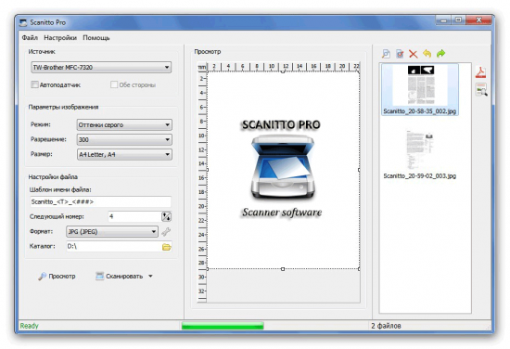510x349 pixels.
Task: Click the Scanitto Pro logo in preview
Action: coord(282,169)
